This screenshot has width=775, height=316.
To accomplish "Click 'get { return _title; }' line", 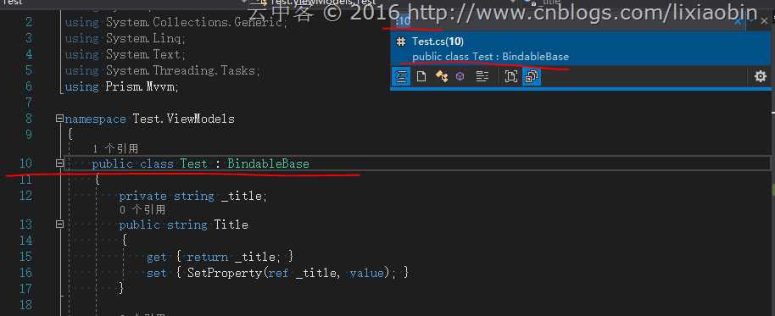I will (220, 257).
